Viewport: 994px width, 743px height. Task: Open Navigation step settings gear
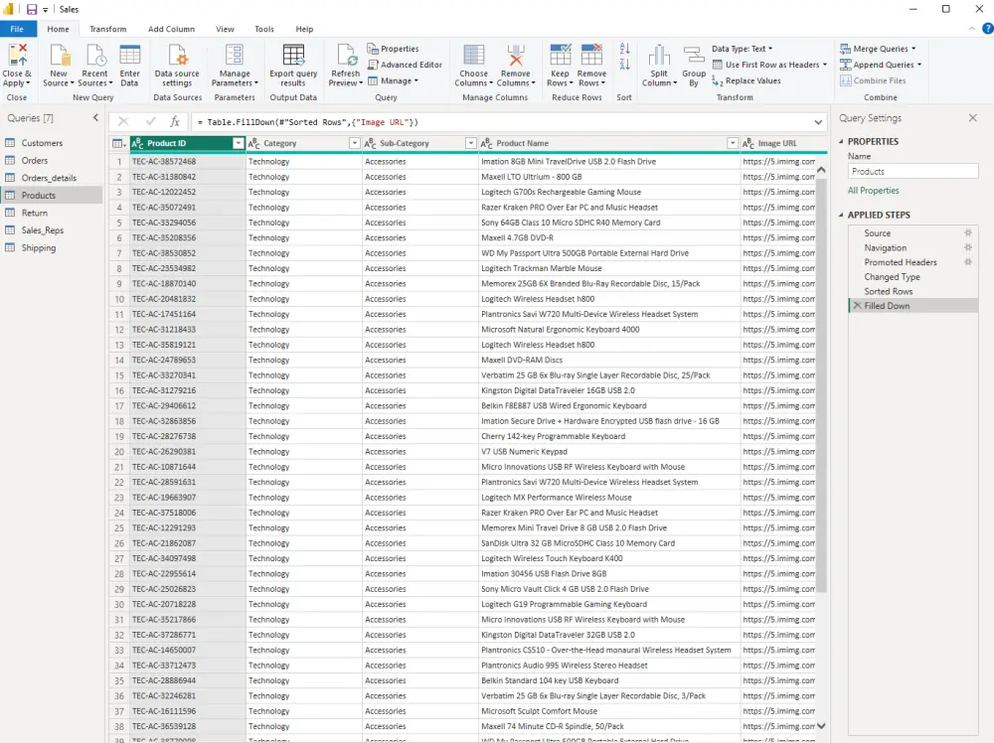968,247
